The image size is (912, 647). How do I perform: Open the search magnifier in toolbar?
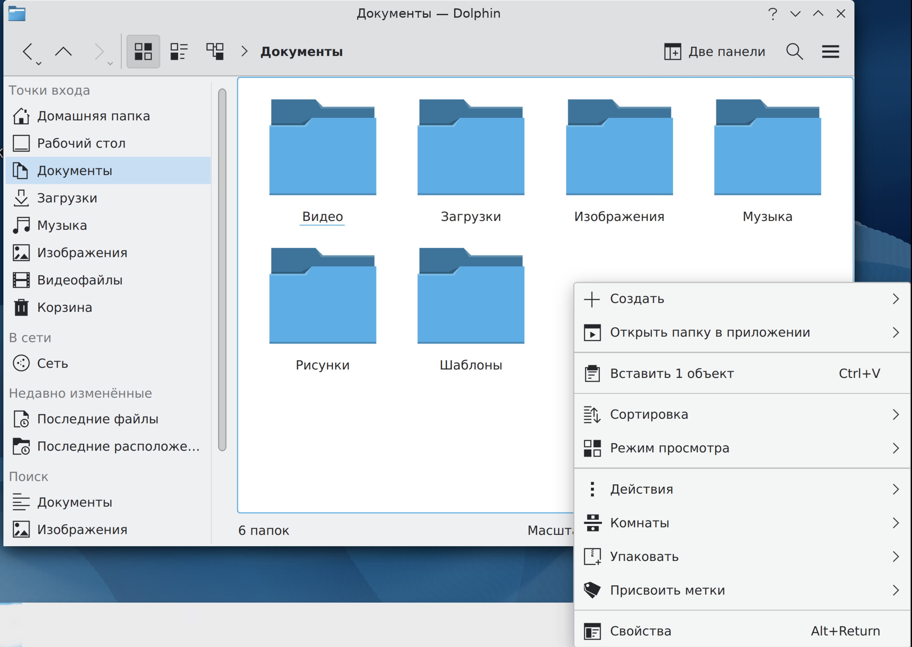(794, 52)
